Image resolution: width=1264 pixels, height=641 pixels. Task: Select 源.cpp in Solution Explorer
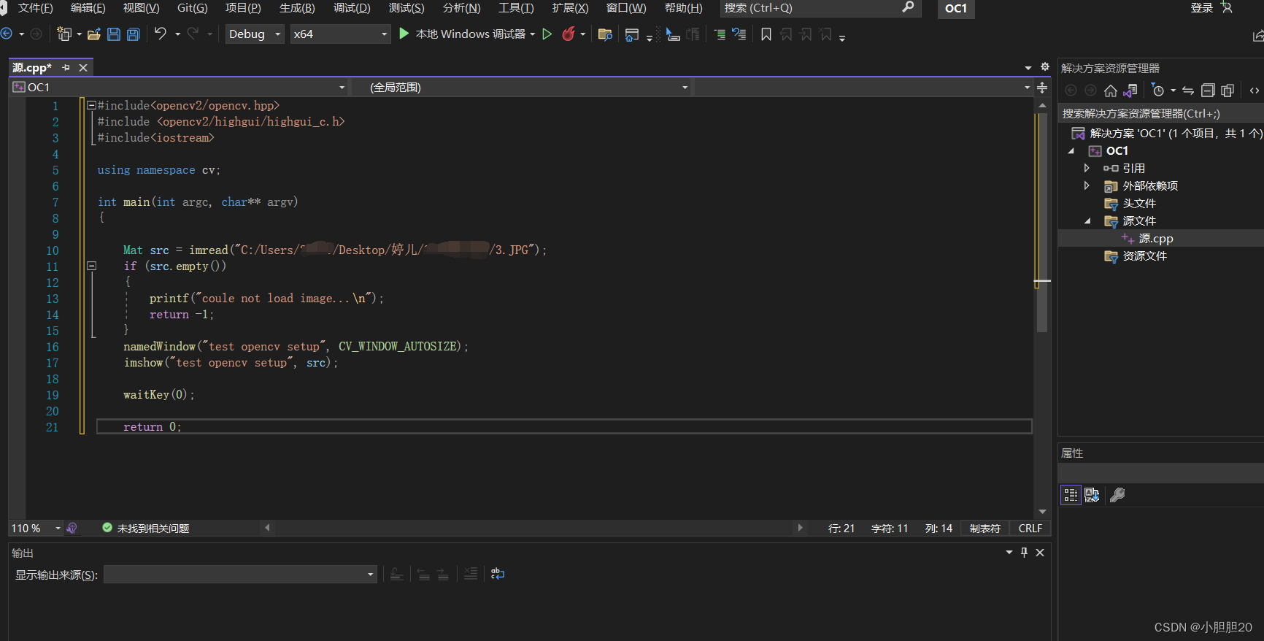coord(1155,239)
